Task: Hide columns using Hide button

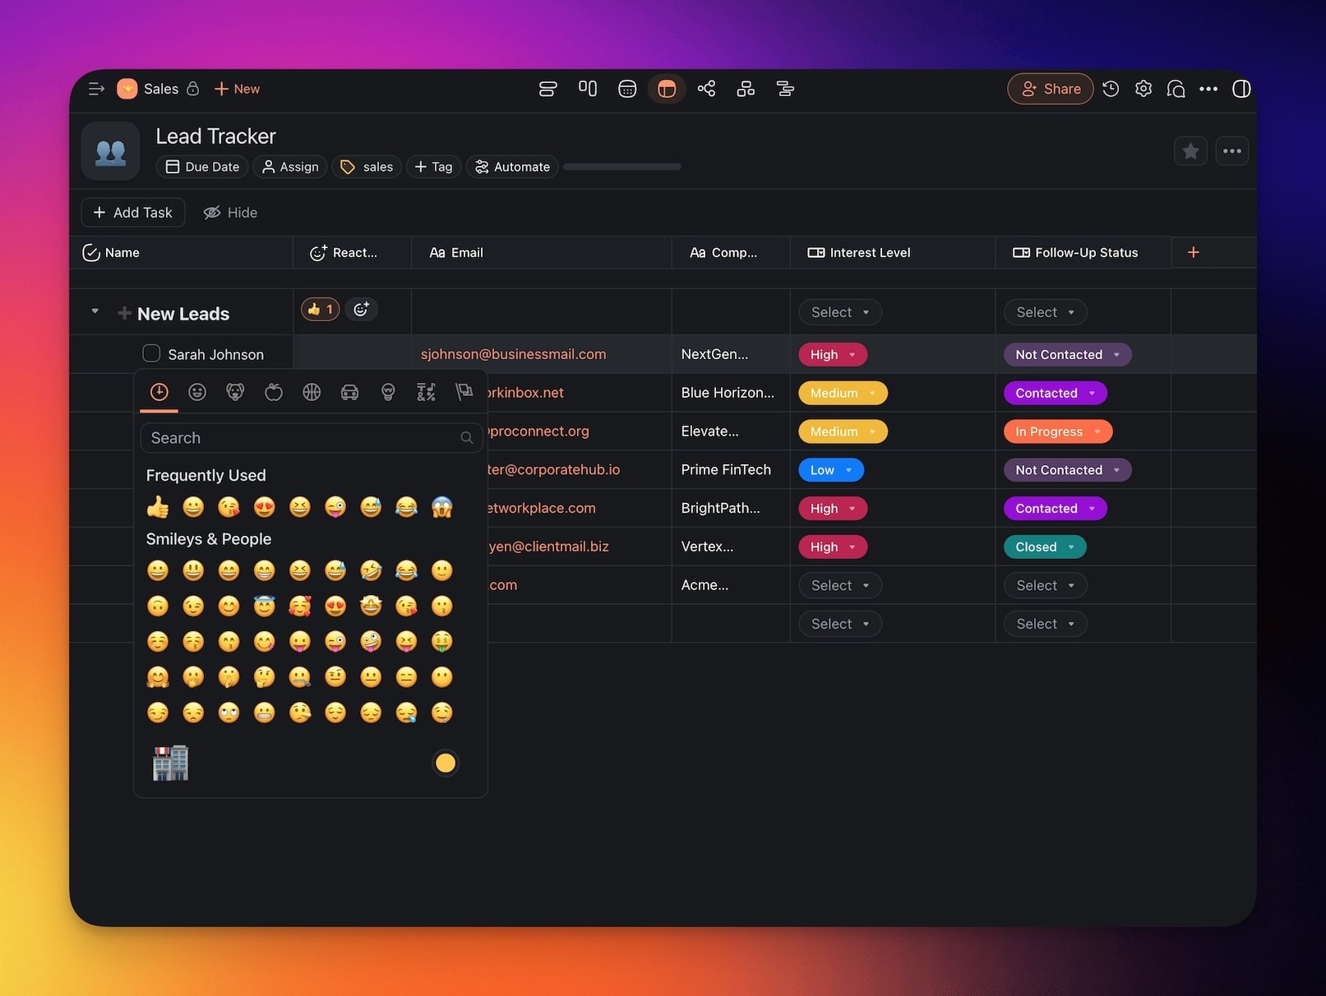Action: [x=230, y=212]
